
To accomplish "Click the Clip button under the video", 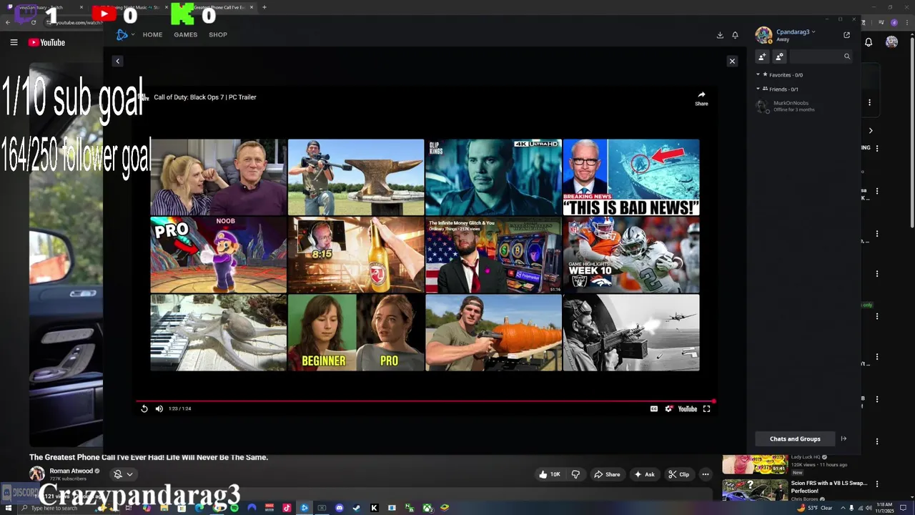I will (679, 474).
